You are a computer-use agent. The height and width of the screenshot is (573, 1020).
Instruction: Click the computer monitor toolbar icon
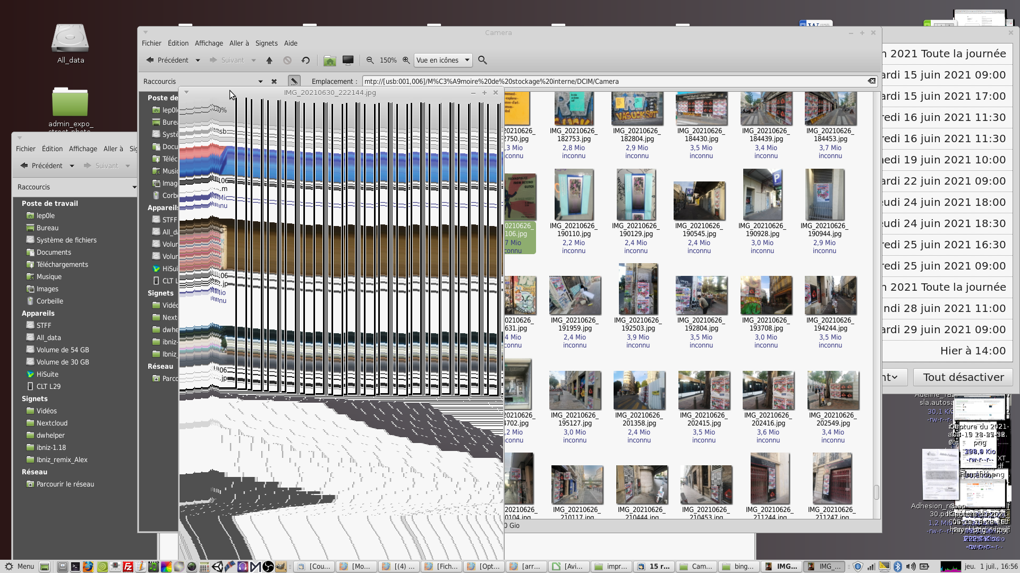[x=348, y=60]
